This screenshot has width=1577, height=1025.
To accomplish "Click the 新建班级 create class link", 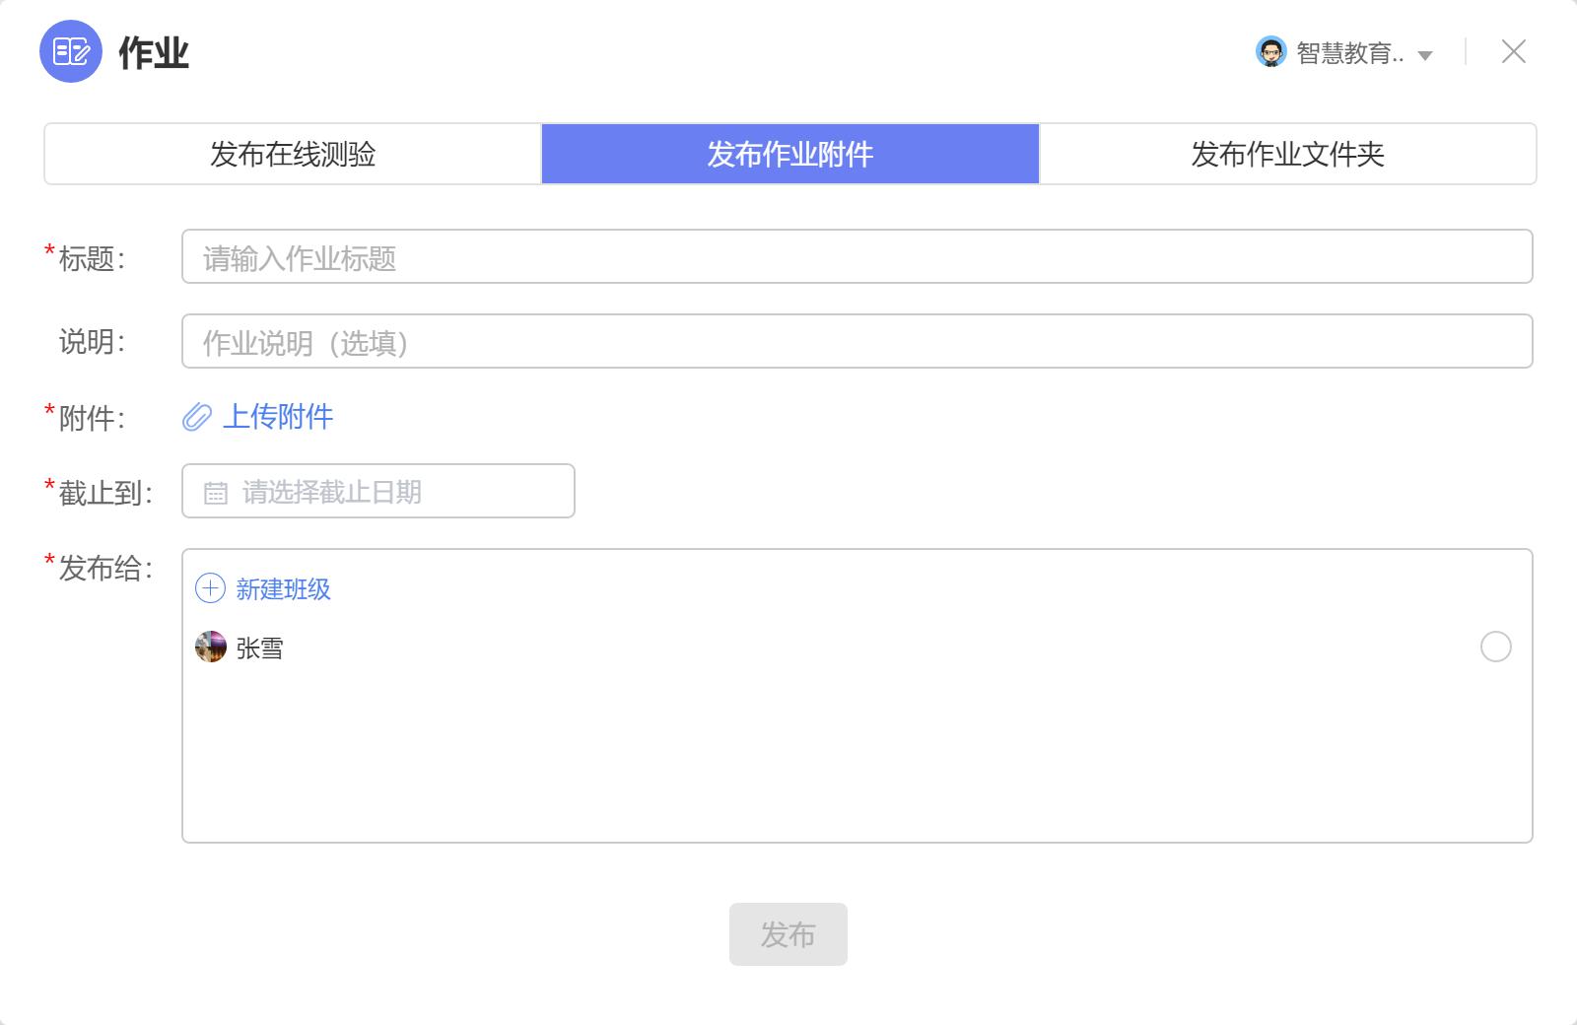I will (x=283, y=589).
